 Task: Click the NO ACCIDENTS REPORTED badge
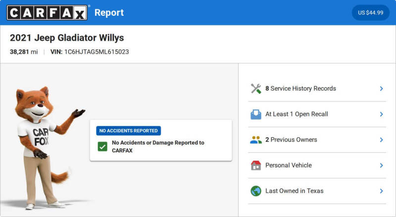[x=129, y=130]
